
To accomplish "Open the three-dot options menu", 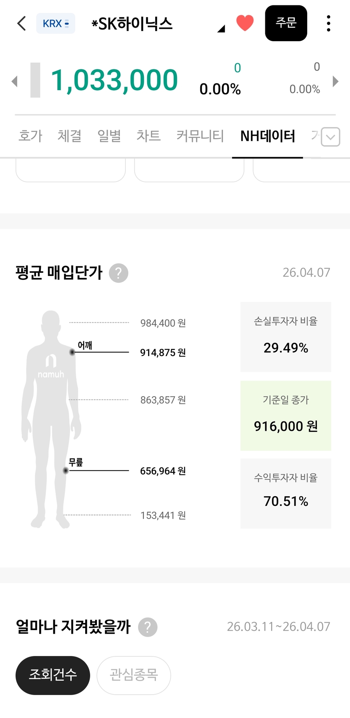I will click(x=329, y=23).
